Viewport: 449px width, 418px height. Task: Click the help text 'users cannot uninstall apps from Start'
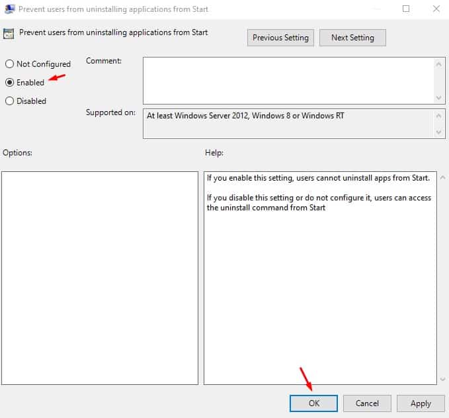363,178
